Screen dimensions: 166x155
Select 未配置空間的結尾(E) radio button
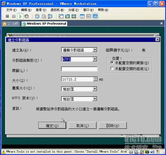point(112,69)
